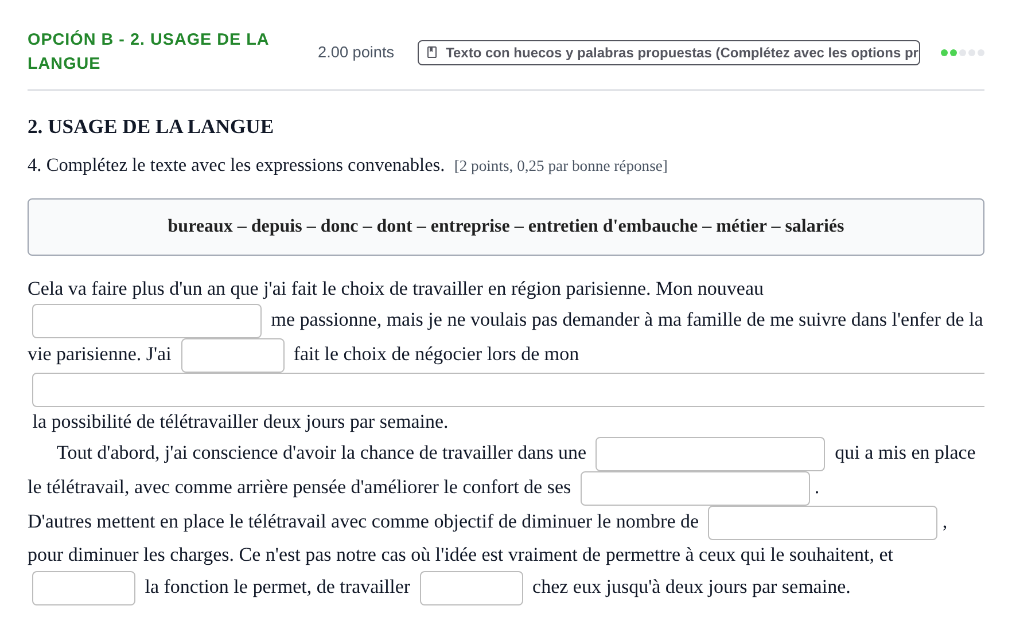This screenshot has width=1012, height=633.
Task: Click the word "donc" in the word bank
Action: pos(340,226)
